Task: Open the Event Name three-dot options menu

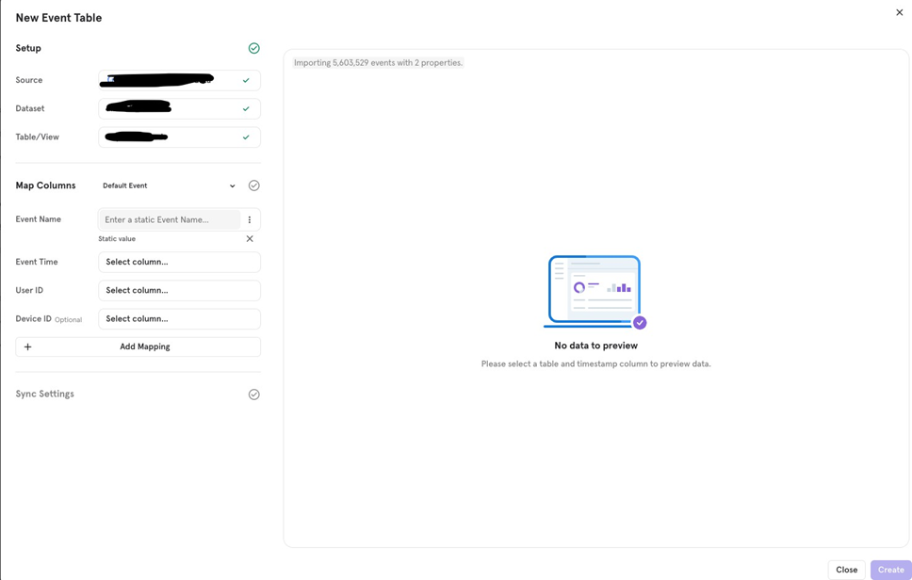Action: [x=250, y=218]
